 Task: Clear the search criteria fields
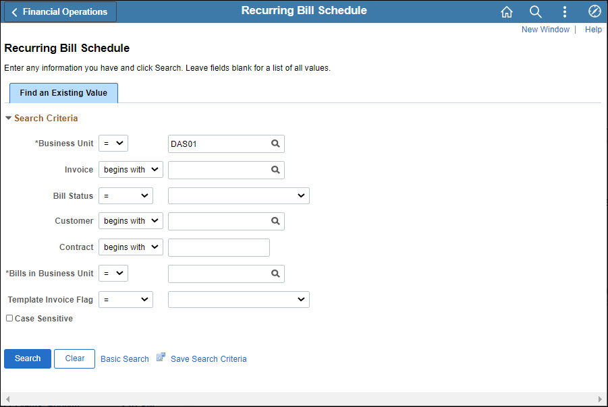[x=75, y=358]
